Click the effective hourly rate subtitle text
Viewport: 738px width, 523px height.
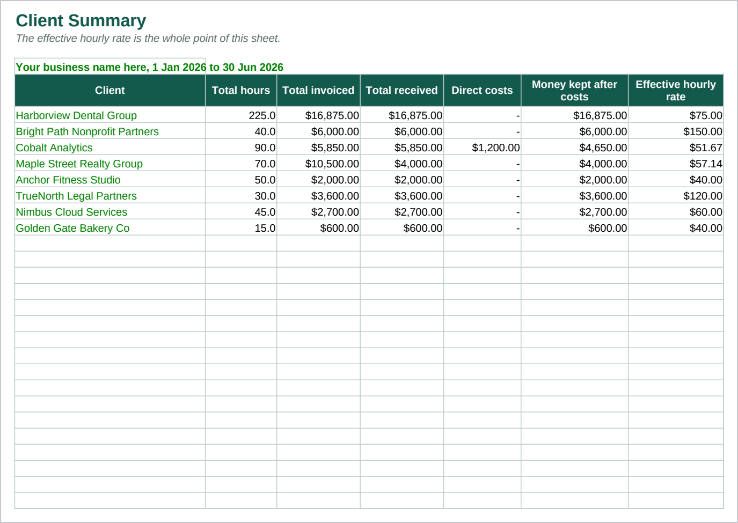tap(148, 39)
